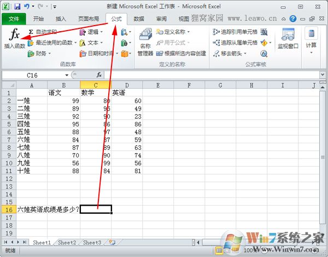Minimize the ribbon with the caret icon

click(283, 19)
